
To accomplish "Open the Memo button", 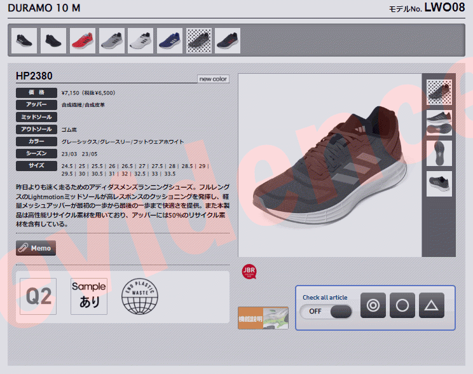I will pyautogui.click(x=36, y=248).
